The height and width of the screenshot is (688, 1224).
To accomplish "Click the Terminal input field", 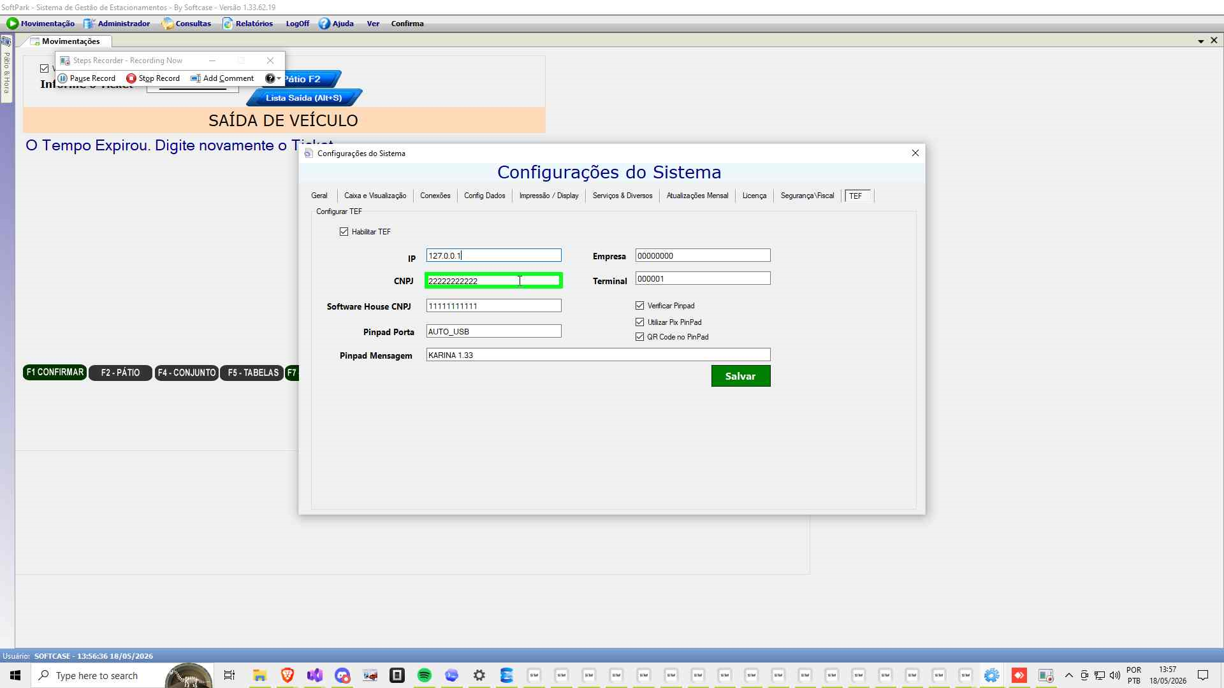I will (703, 278).
